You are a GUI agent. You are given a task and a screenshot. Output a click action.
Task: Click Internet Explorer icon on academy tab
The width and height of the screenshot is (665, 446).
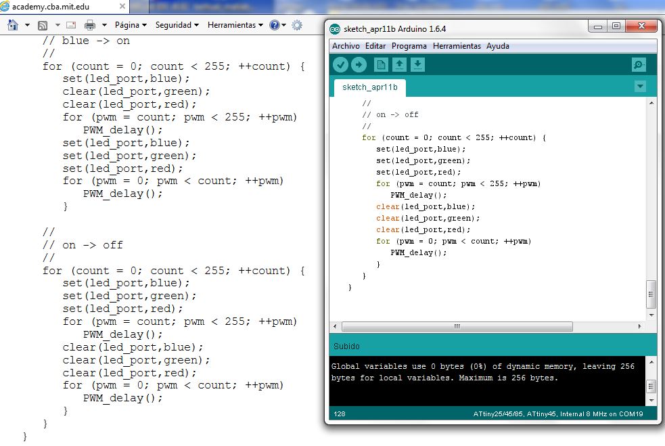pos(5,6)
